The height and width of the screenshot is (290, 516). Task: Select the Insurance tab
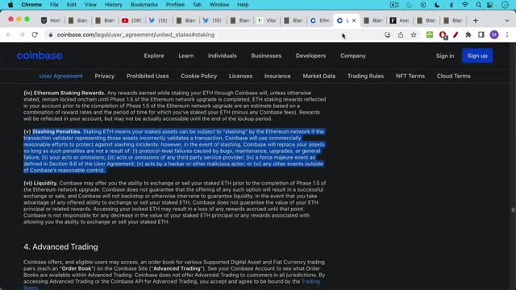(x=277, y=76)
